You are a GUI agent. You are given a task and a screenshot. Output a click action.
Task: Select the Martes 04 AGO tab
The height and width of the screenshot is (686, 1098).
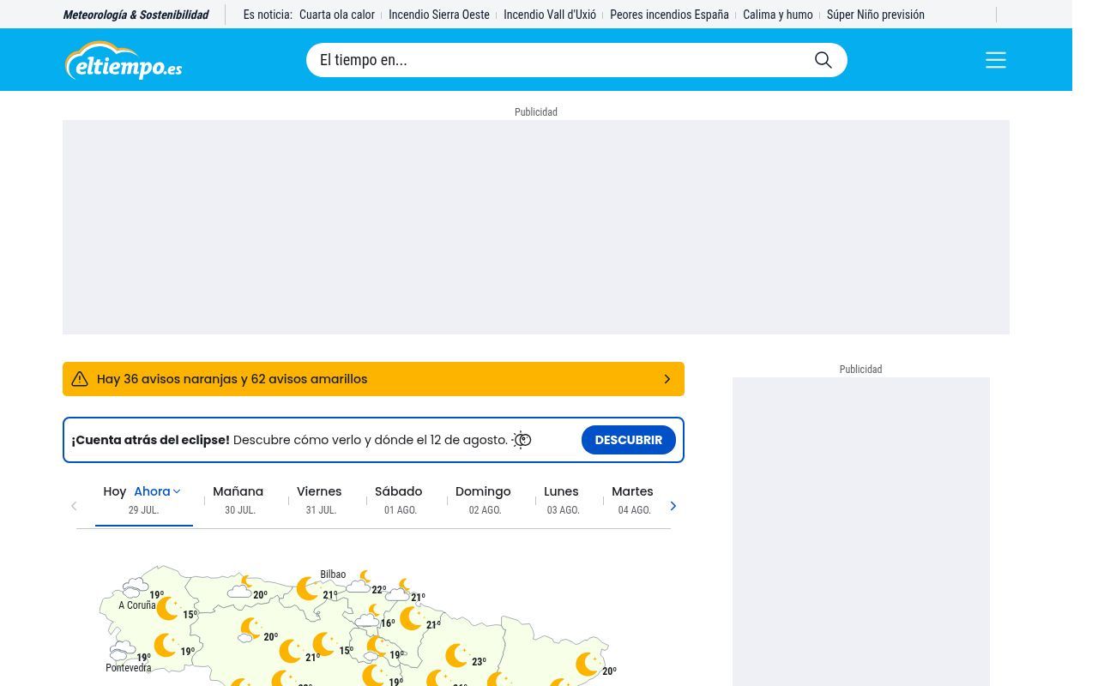coord(634,500)
